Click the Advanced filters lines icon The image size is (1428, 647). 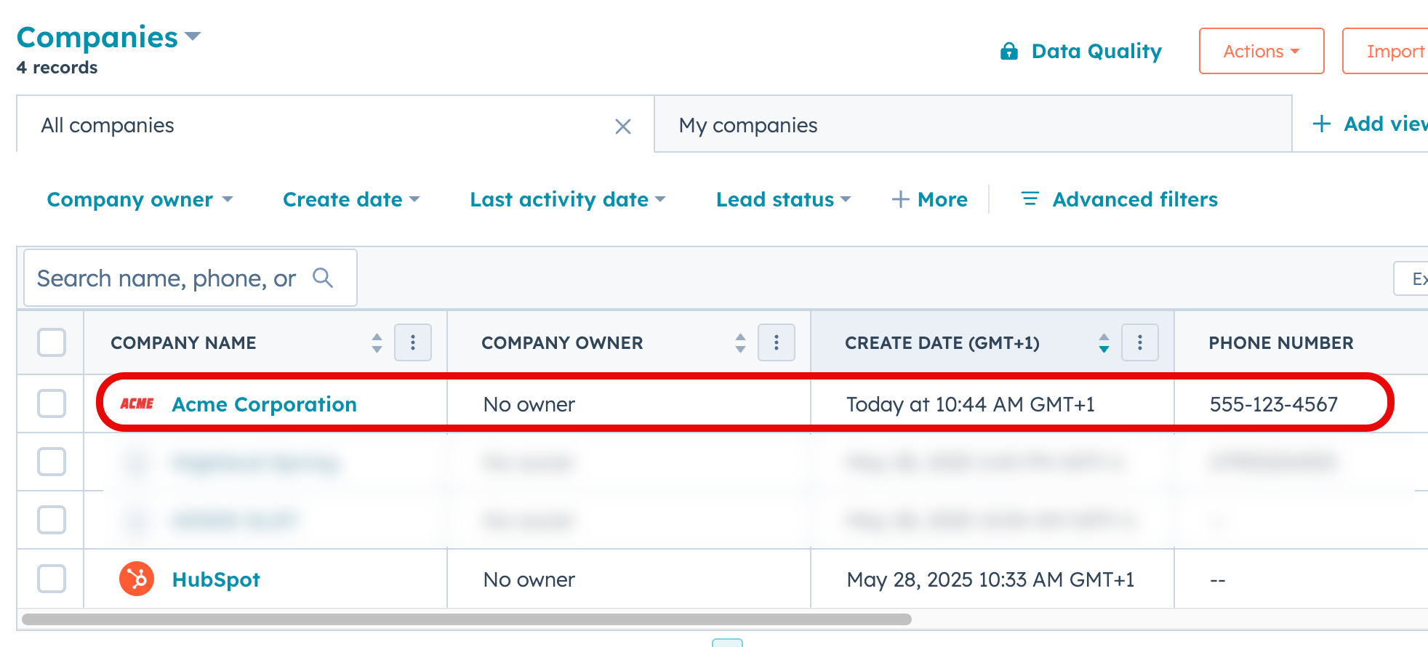(x=1030, y=198)
